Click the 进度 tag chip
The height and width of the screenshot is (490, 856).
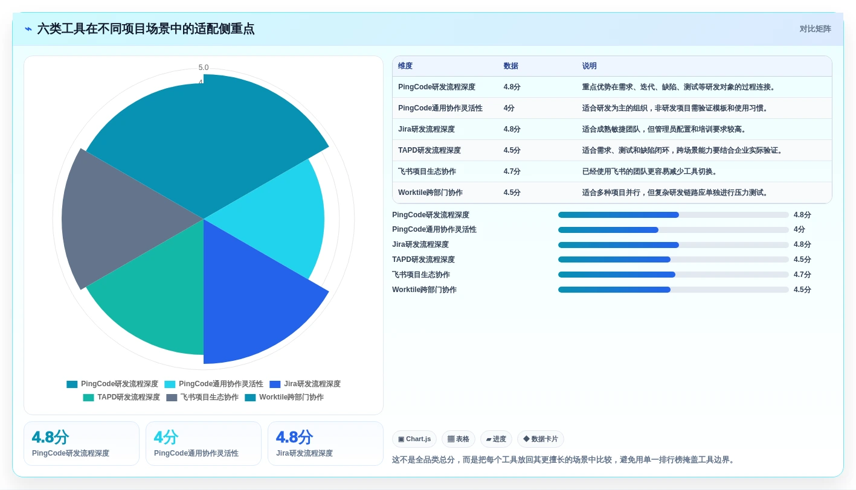pyautogui.click(x=496, y=439)
